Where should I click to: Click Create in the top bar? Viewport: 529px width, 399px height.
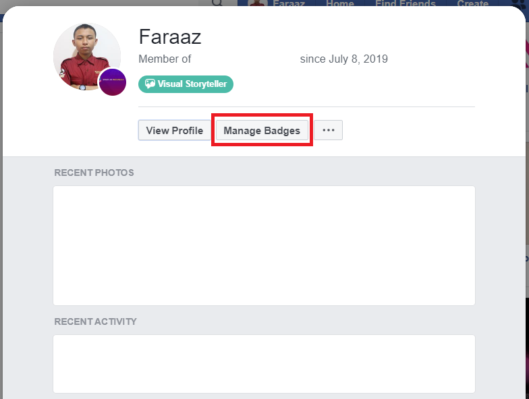click(472, 3)
